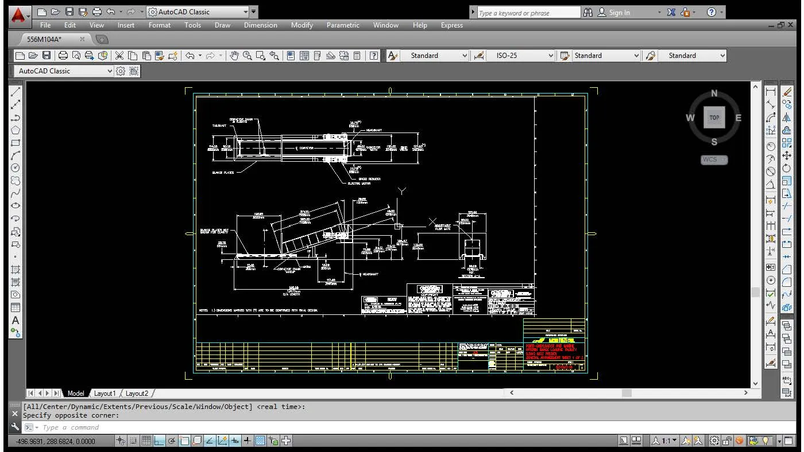This screenshot has height=452, width=804.
Task: Select the Mirror modify tool
Action: coord(787,117)
